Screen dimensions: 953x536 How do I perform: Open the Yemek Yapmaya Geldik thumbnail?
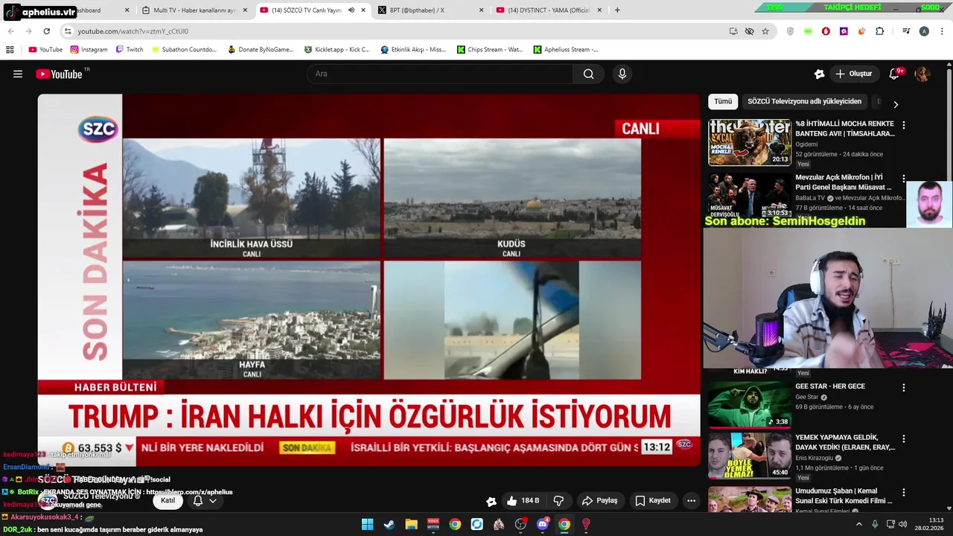749,456
